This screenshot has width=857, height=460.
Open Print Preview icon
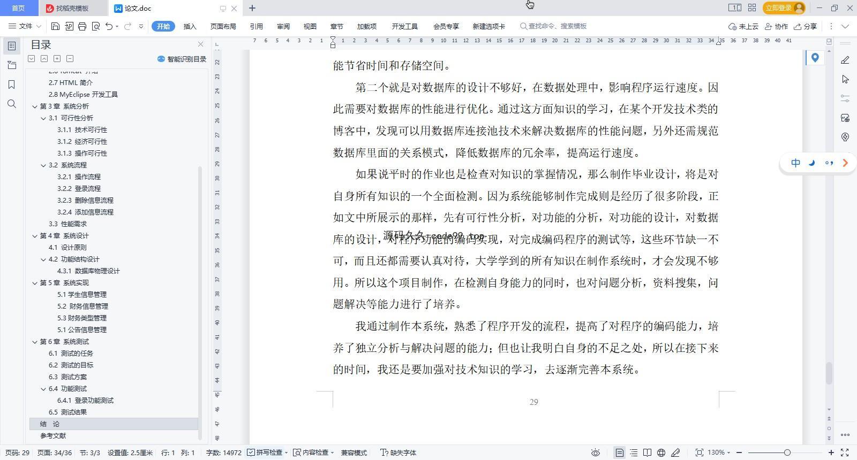coord(96,26)
